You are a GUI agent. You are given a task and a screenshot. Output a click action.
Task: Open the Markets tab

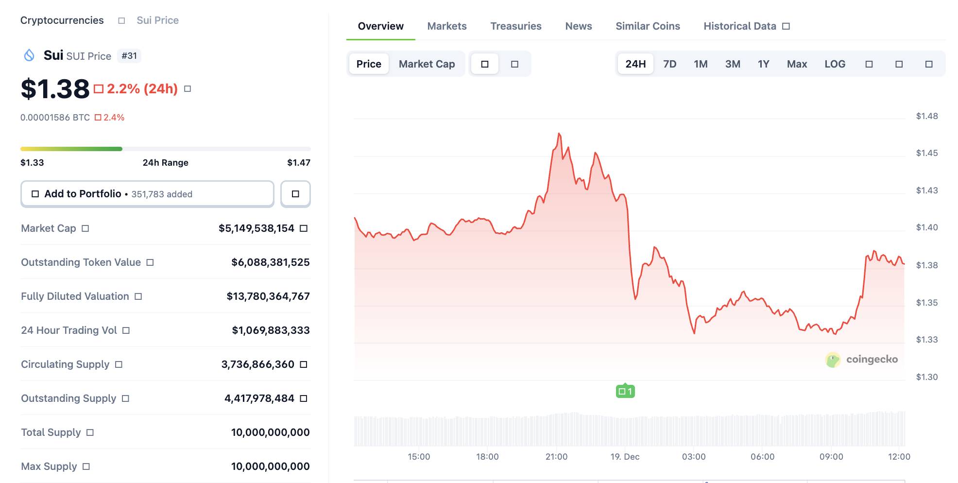[x=446, y=26]
